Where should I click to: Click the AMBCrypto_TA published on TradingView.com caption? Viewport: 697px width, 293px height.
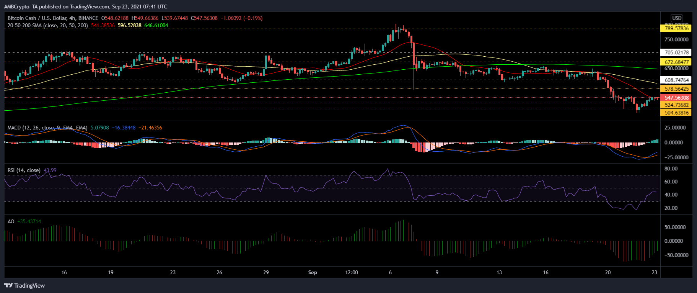pos(86,7)
